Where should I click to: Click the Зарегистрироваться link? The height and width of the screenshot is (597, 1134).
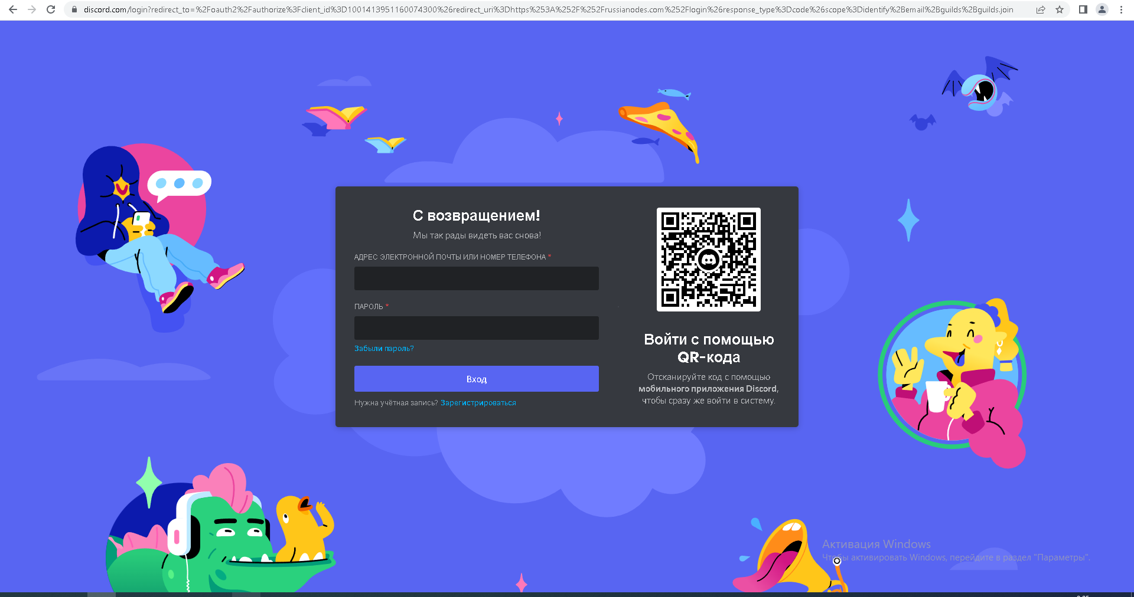click(478, 403)
